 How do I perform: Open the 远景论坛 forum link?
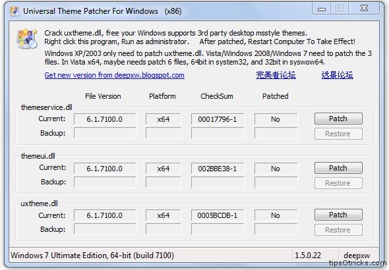[337, 75]
